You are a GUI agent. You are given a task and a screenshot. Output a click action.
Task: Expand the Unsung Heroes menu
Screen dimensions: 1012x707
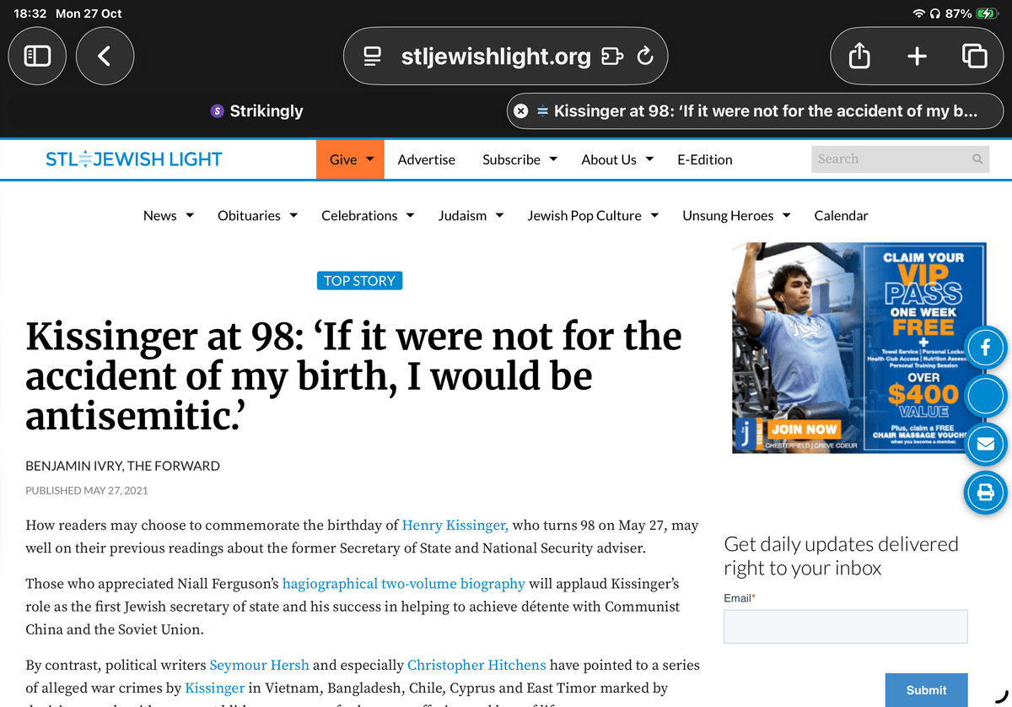[x=736, y=215]
